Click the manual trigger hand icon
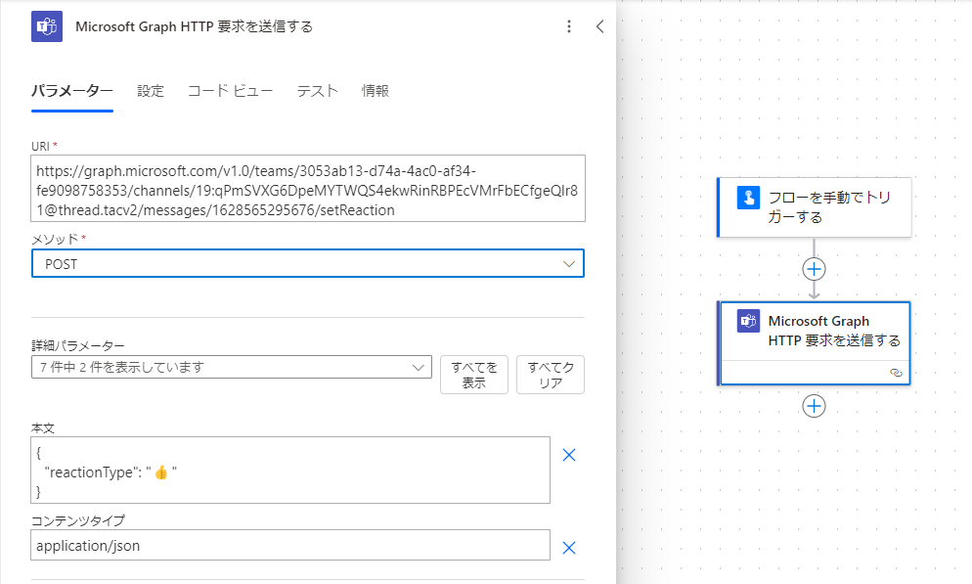 (748, 198)
